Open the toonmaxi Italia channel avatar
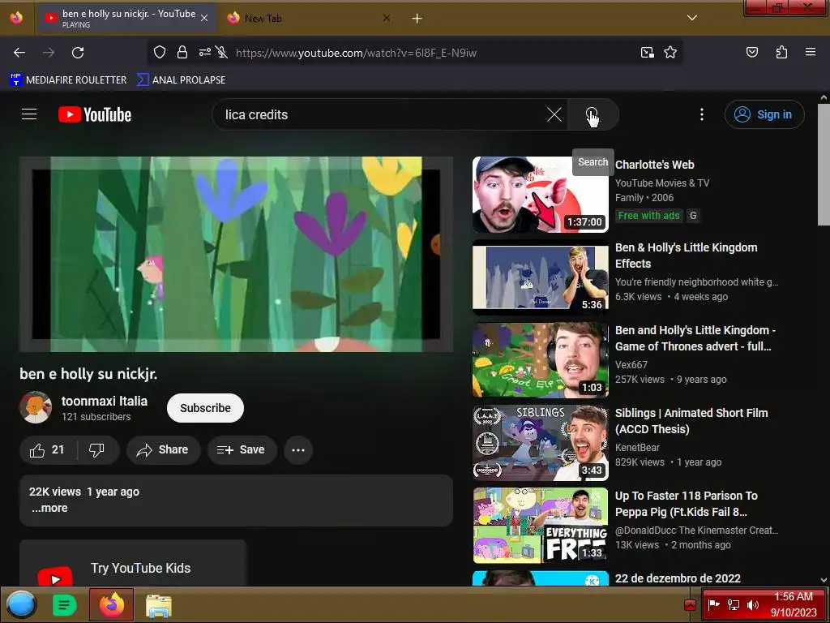The width and height of the screenshot is (830, 623). click(36, 407)
